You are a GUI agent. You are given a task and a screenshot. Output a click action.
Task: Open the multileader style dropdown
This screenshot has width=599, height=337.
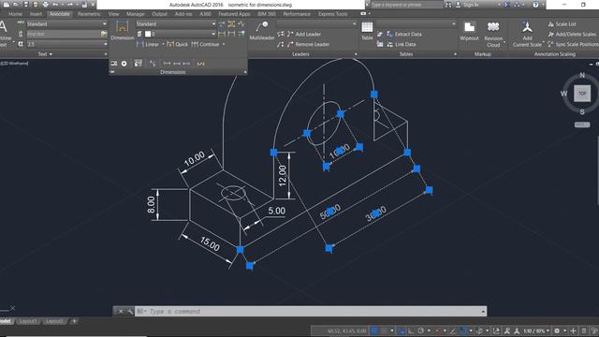coord(316,23)
